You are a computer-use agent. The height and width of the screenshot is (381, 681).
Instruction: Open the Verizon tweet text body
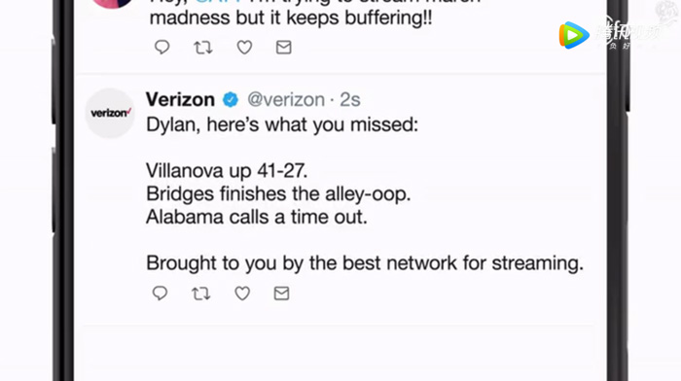click(365, 193)
